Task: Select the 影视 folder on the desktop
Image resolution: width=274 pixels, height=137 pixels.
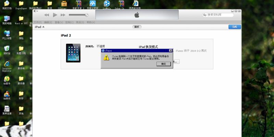Action: tap(50, 5)
